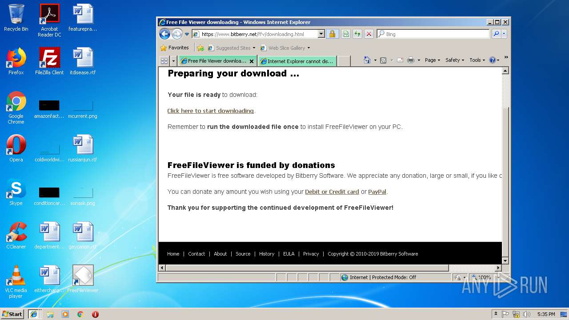
Task: Open the Source footer link
Action: point(243,254)
